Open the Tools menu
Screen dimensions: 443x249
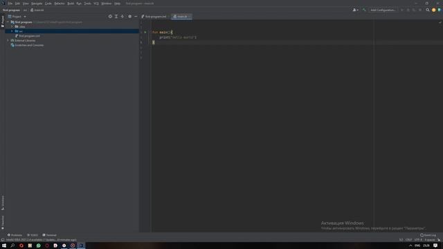(x=88, y=3)
